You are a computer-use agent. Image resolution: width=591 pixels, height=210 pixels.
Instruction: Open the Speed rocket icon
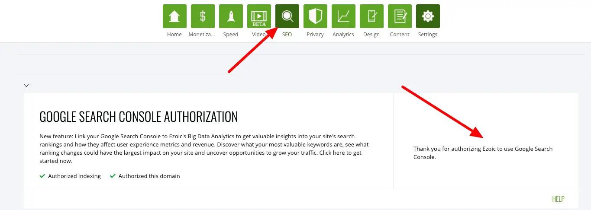231,16
